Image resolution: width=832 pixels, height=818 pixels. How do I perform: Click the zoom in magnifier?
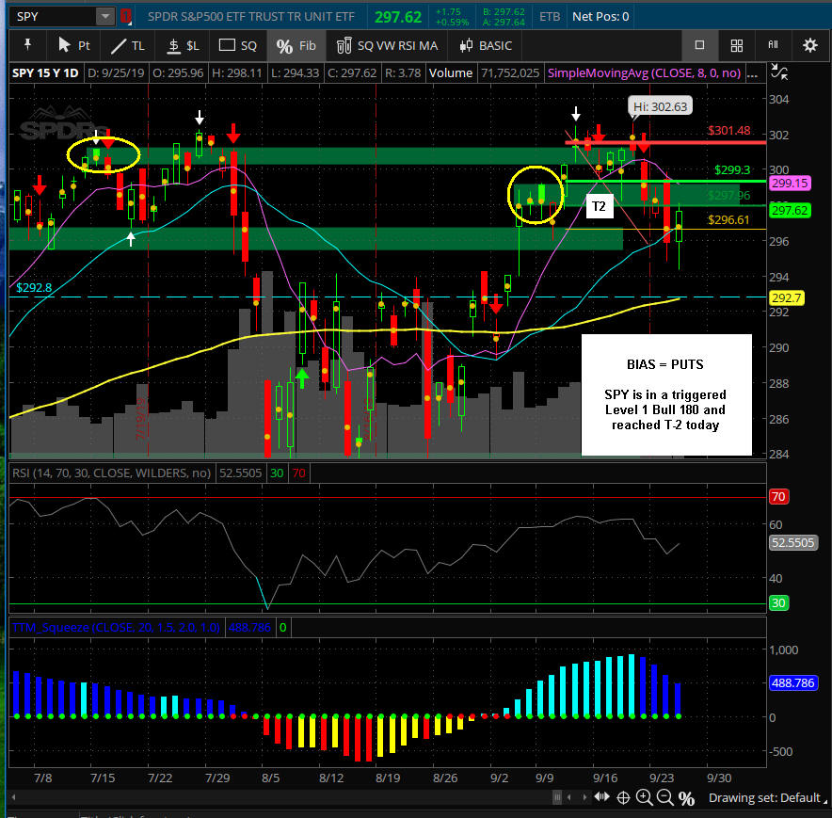pos(644,798)
